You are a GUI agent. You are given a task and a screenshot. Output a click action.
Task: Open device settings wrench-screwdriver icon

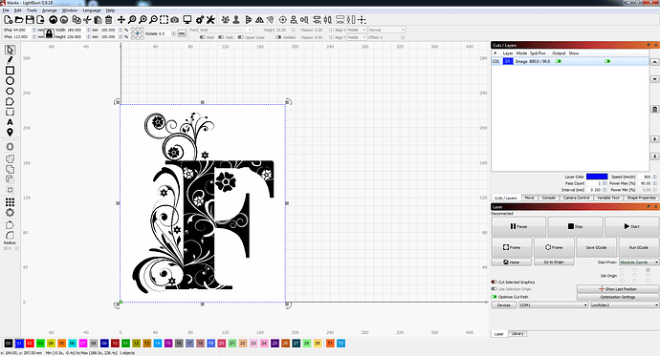point(210,20)
